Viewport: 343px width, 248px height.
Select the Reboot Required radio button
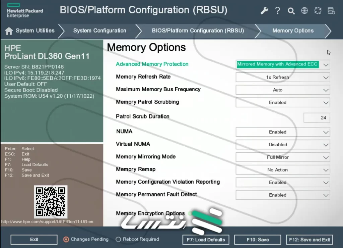pos(118,239)
